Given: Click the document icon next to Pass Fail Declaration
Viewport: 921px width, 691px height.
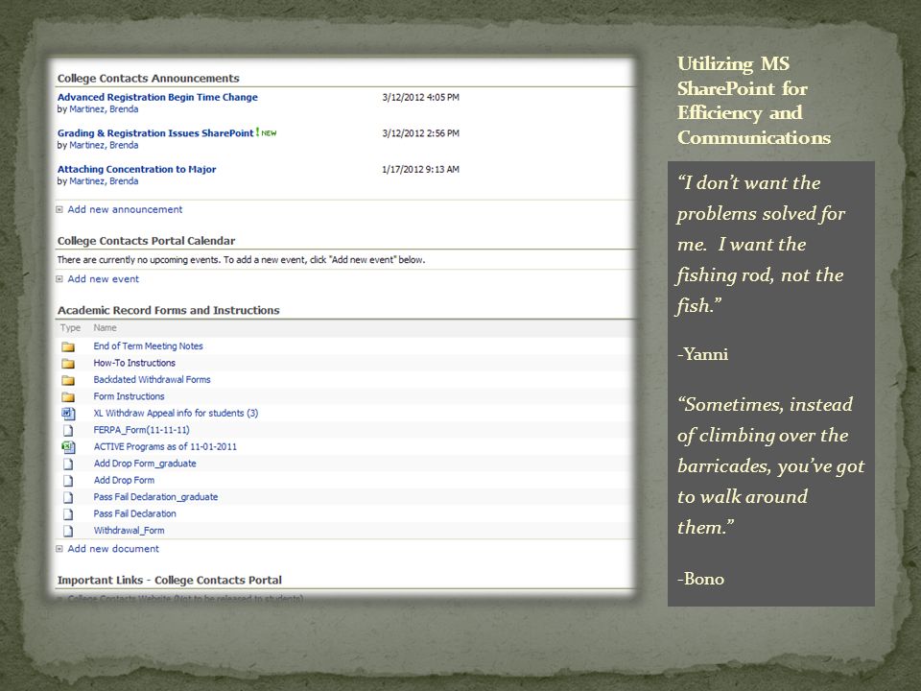Looking at the screenshot, I should (x=68, y=514).
